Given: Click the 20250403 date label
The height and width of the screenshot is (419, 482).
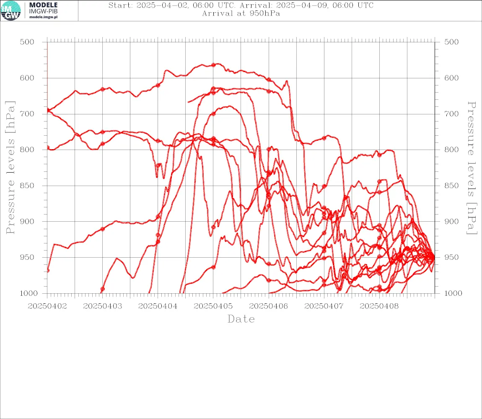Looking at the screenshot, I should tap(103, 306).
